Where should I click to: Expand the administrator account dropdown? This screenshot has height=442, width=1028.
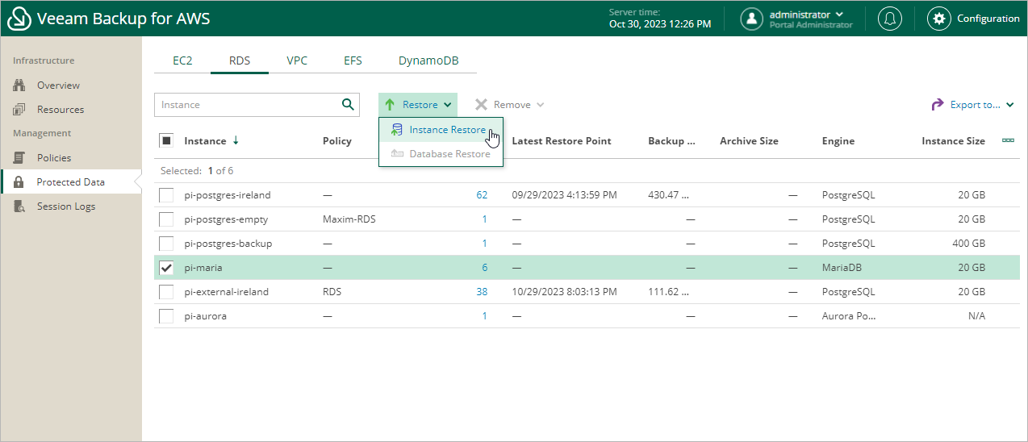(840, 15)
